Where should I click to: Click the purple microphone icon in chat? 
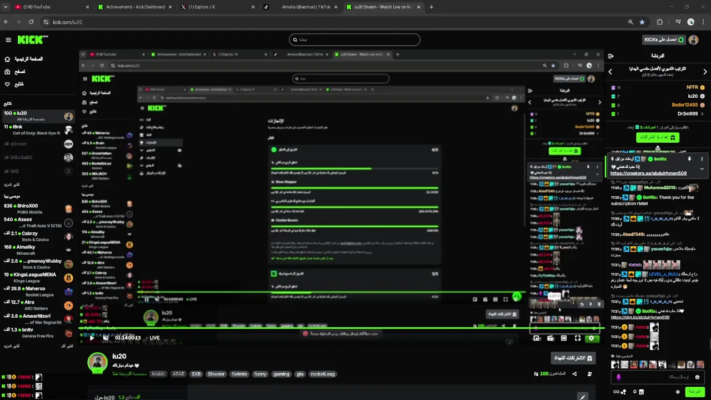pos(619,377)
